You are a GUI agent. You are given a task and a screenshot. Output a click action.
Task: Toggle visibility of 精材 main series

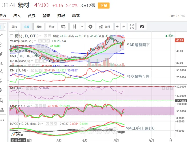coord(45,36)
